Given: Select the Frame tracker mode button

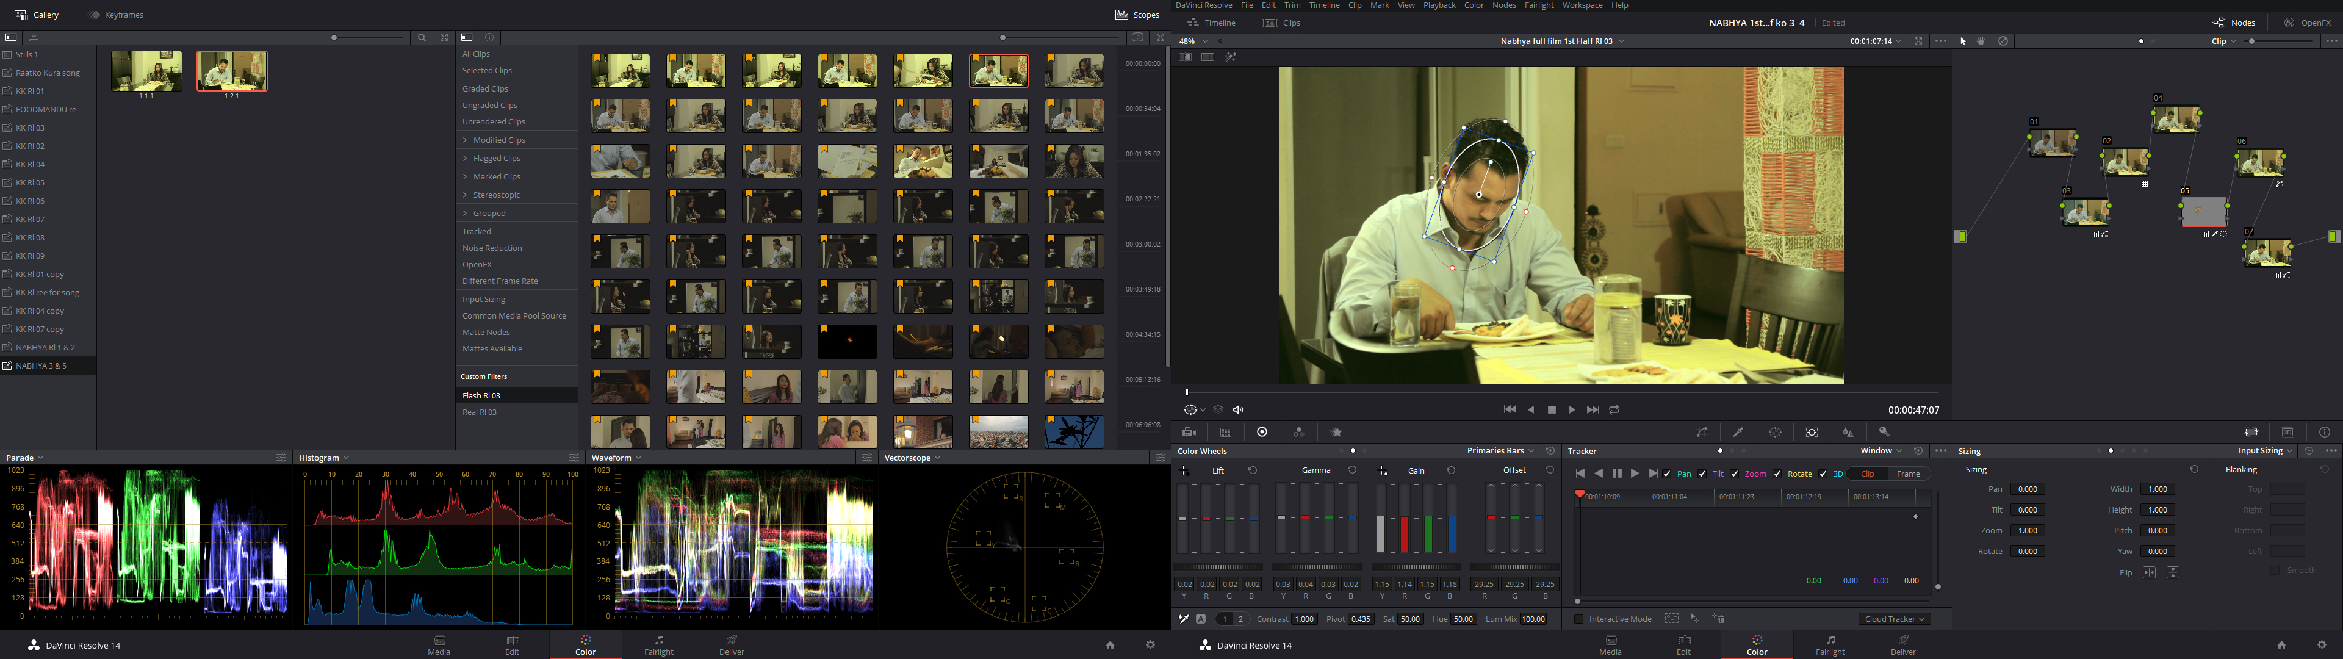Looking at the screenshot, I should click(1908, 474).
